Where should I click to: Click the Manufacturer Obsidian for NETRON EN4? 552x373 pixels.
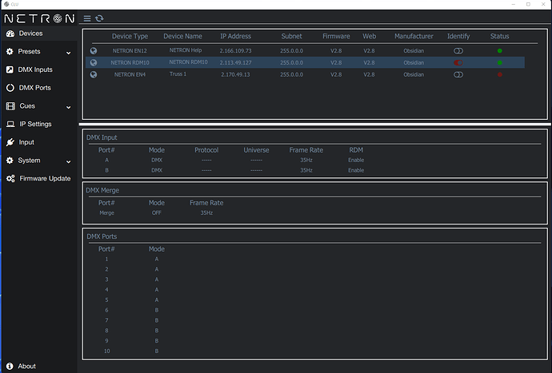pyautogui.click(x=414, y=74)
